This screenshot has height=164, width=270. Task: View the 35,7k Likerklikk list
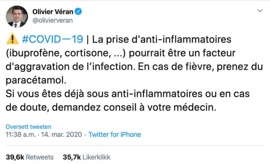(x=86, y=157)
